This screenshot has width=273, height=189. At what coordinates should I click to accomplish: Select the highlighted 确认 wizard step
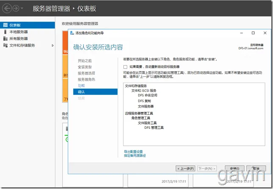tap(95, 92)
